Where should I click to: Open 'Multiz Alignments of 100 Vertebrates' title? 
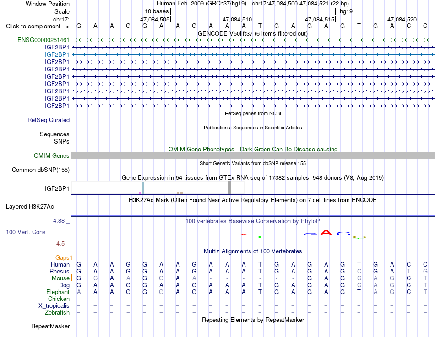tap(253, 251)
